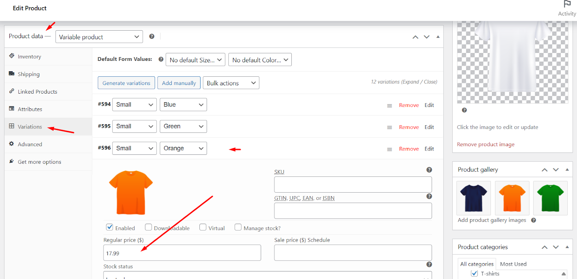
Task: Open the Variable product type dropdown
Action: coord(99,37)
